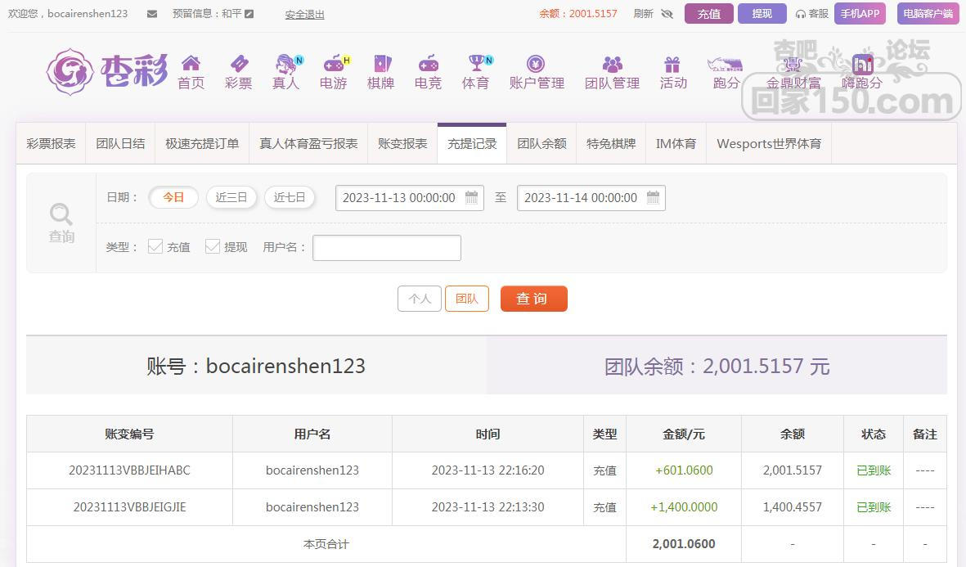
Task: Toggle the 充值 type checkbox
Action: (x=155, y=246)
